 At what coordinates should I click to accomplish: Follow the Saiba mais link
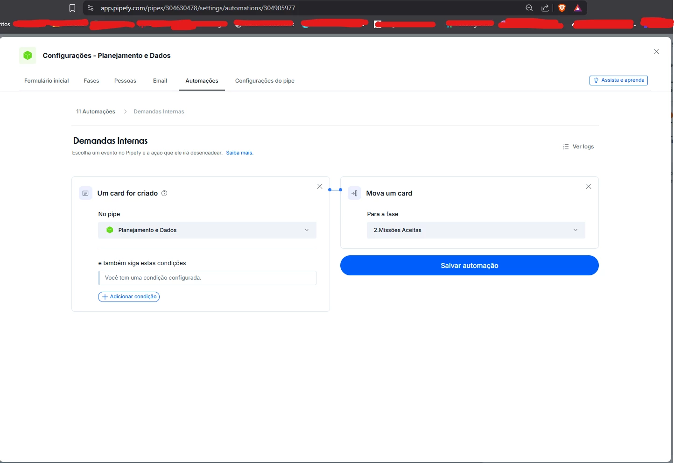click(x=239, y=153)
